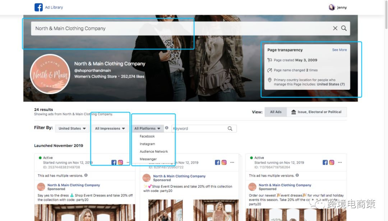Open See More in Page transparency
388x221 pixels.
pyautogui.click(x=339, y=50)
